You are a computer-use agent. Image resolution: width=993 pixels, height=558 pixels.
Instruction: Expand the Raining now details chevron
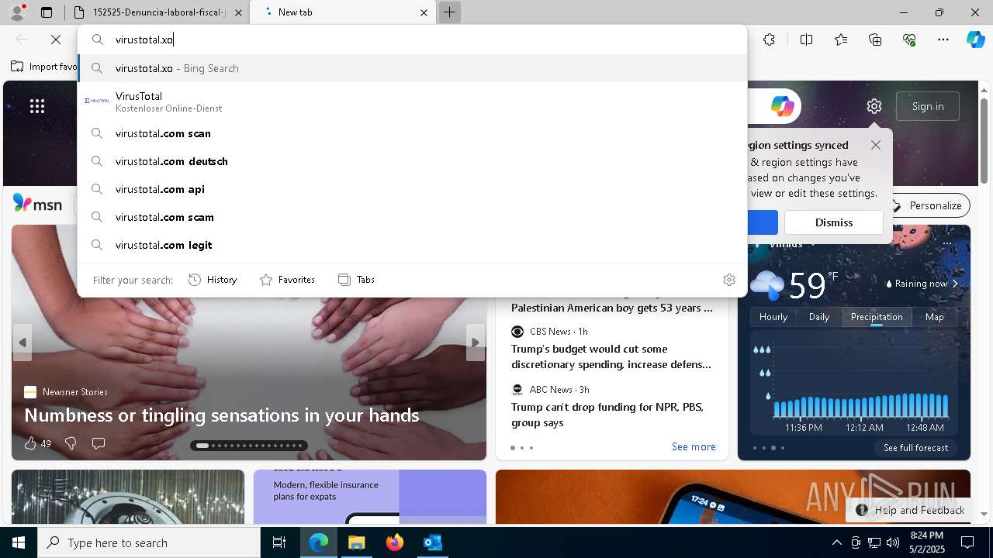[x=955, y=284]
